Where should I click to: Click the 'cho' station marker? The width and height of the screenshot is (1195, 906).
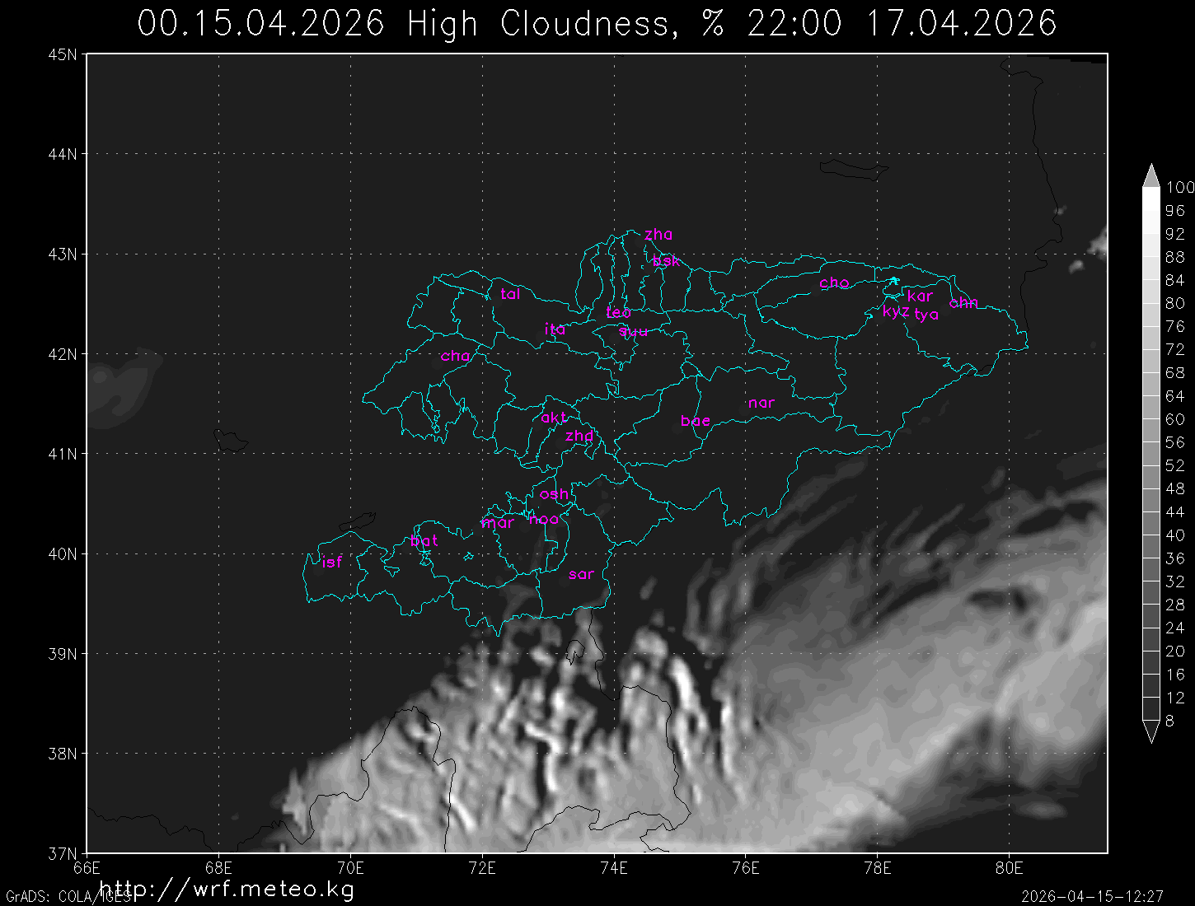pyautogui.click(x=834, y=283)
